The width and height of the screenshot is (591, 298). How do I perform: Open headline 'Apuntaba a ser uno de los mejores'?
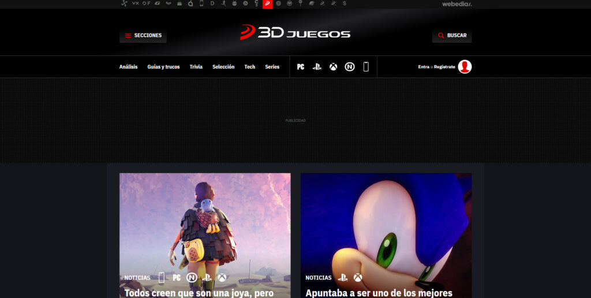[379, 293]
